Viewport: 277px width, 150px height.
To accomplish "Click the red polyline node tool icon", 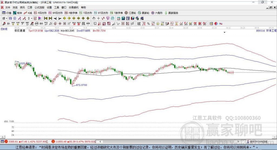I will (x=103, y=18).
